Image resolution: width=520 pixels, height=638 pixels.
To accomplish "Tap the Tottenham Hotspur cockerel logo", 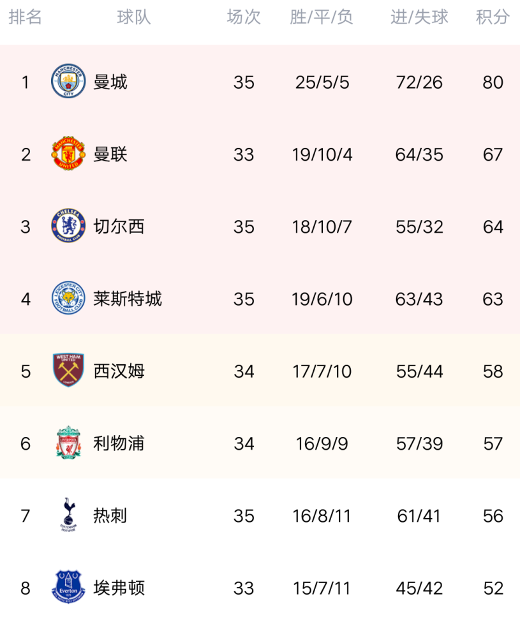I will 68,515.
